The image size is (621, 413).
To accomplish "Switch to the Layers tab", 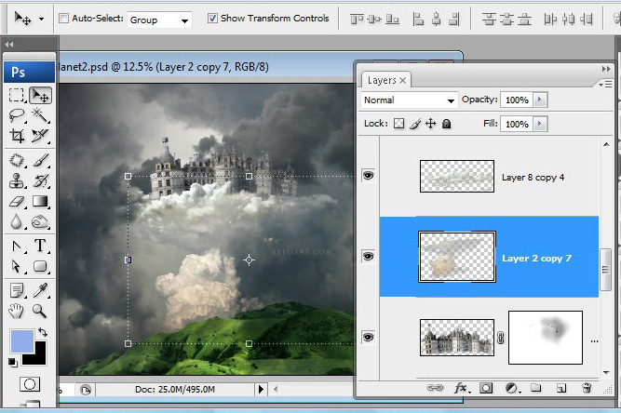I will click(381, 80).
